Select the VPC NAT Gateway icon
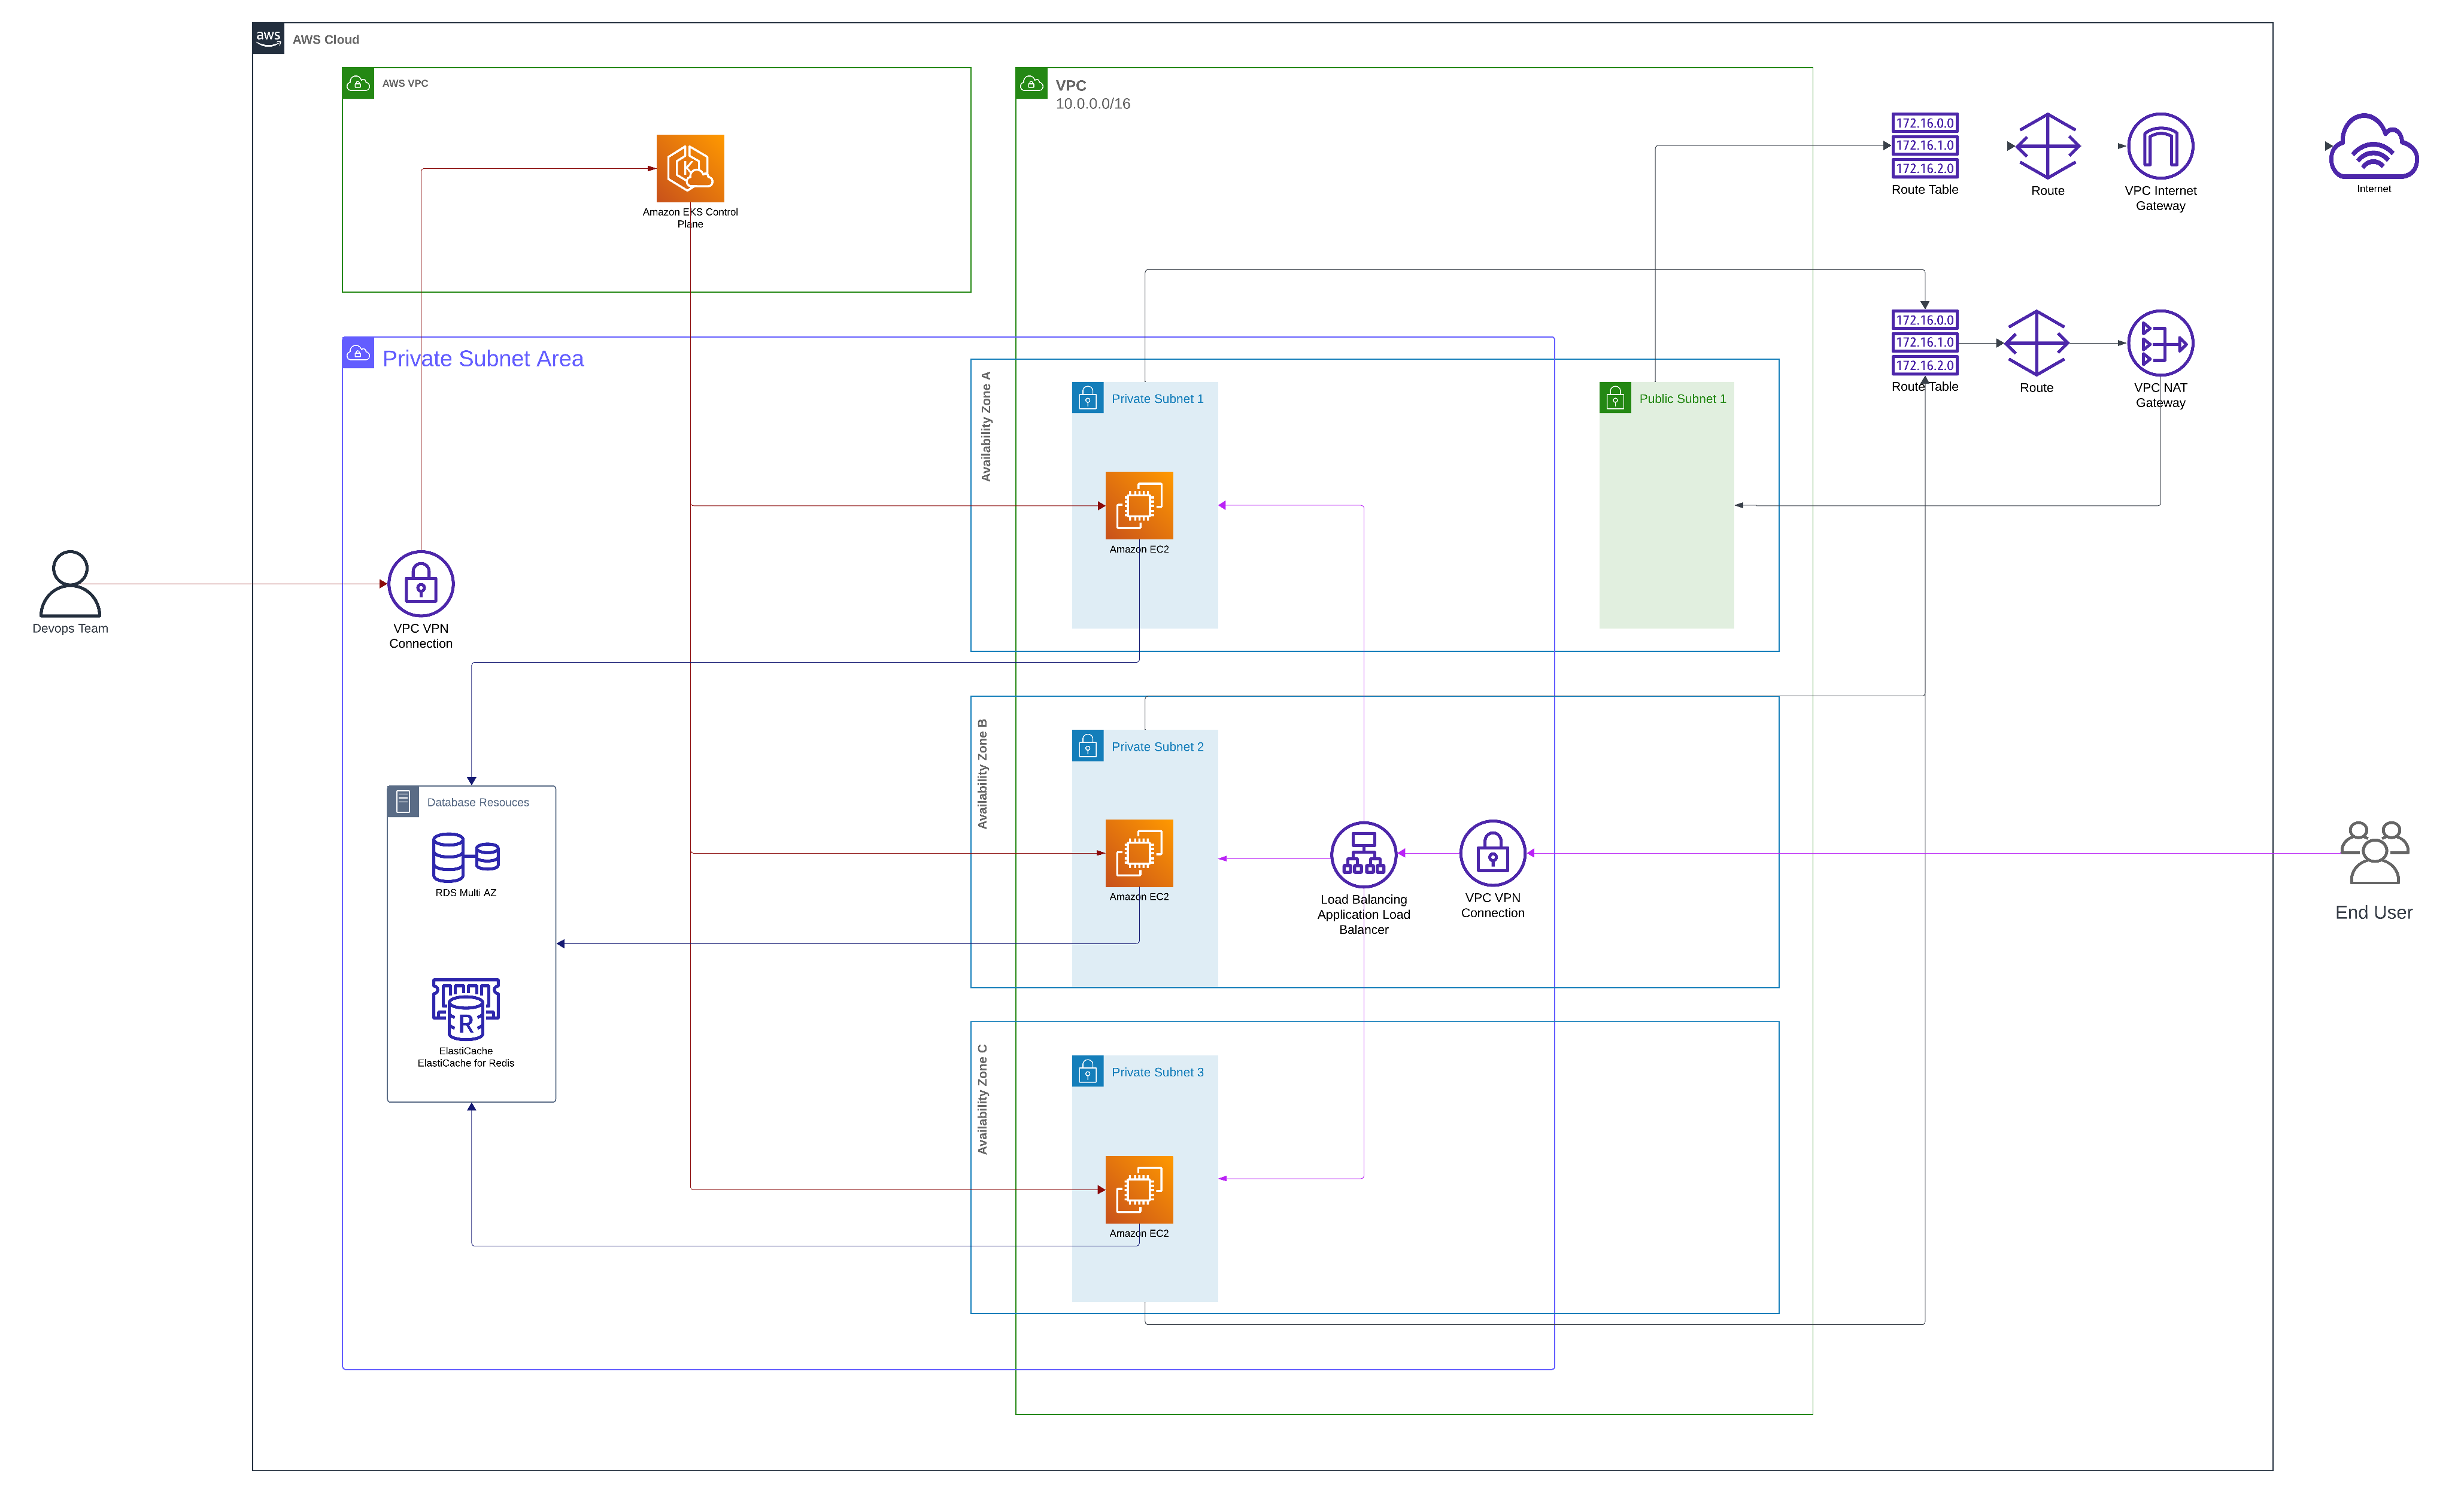The height and width of the screenshot is (1493, 2464). tap(2161, 343)
